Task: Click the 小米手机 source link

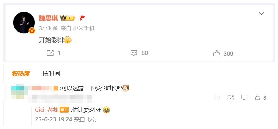Action: (84, 28)
